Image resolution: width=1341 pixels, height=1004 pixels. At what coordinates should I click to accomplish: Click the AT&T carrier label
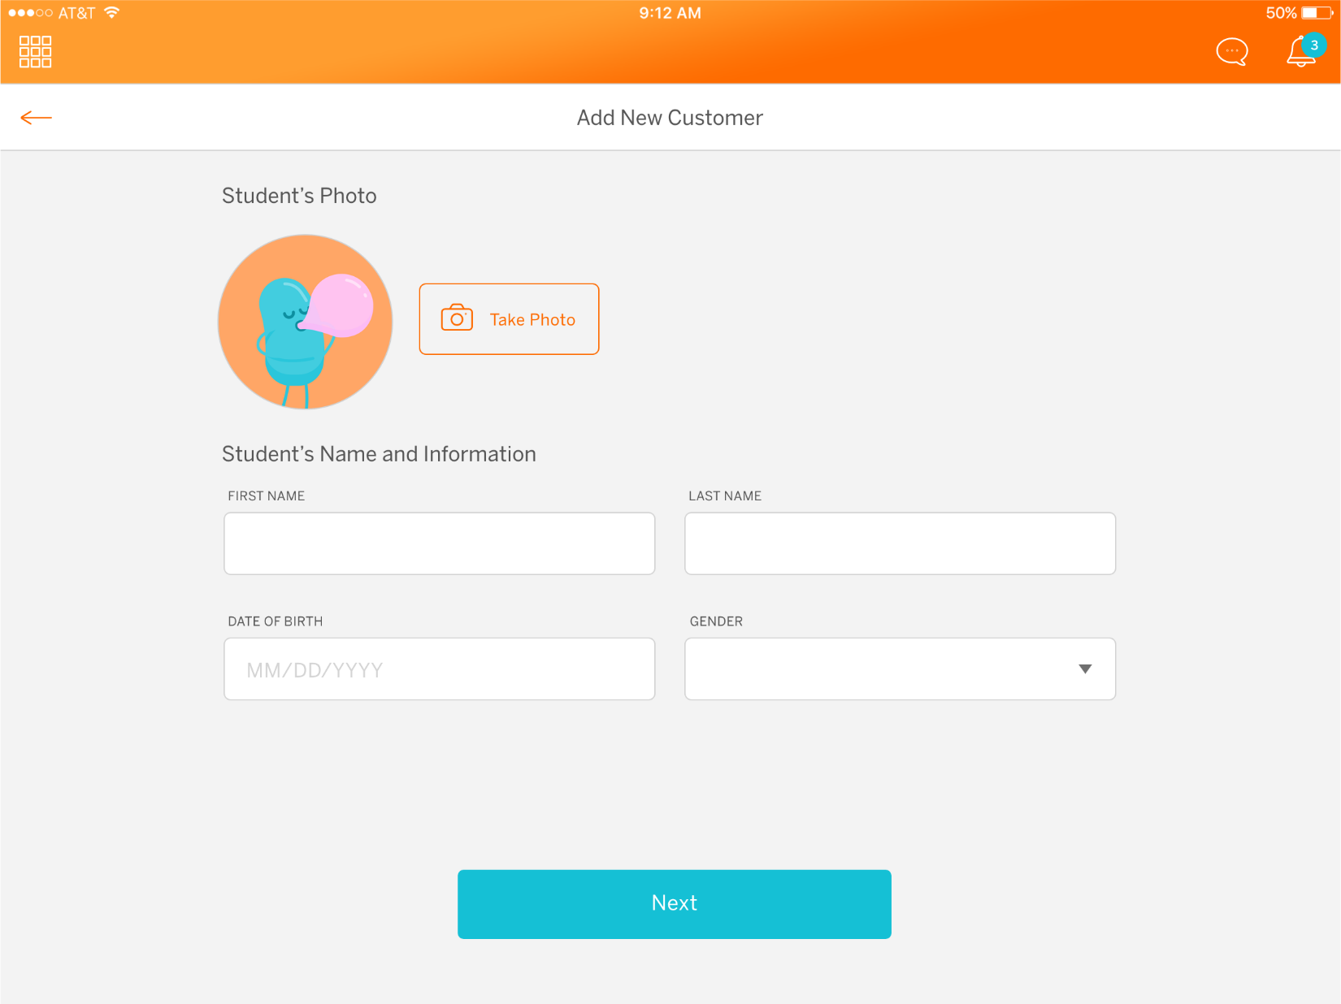tap(76, 13)
